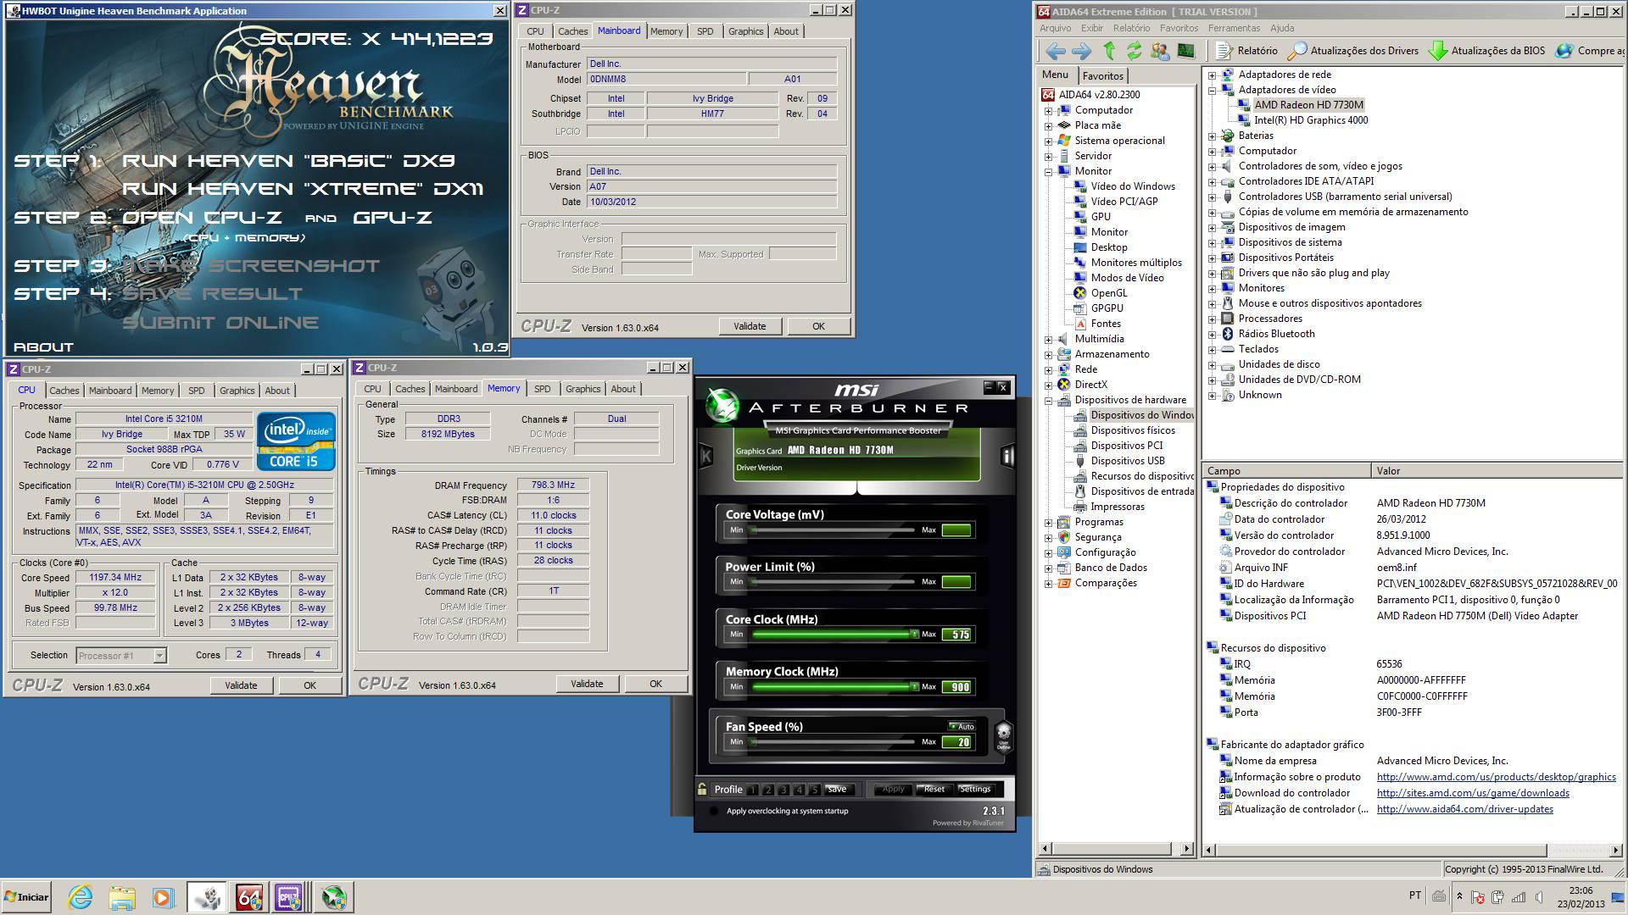Viewport: 1628px width, 915px height.
Task: Refresh AIDA64 with green arrows icon
Action: (1134, 51)
